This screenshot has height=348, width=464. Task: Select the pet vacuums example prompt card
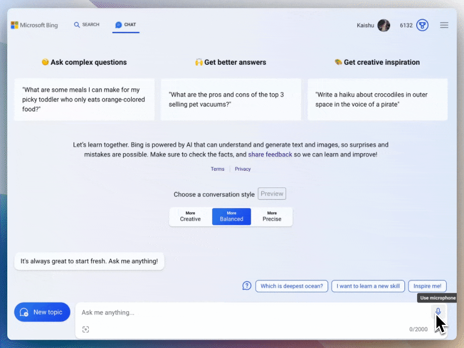pos(231,100)
